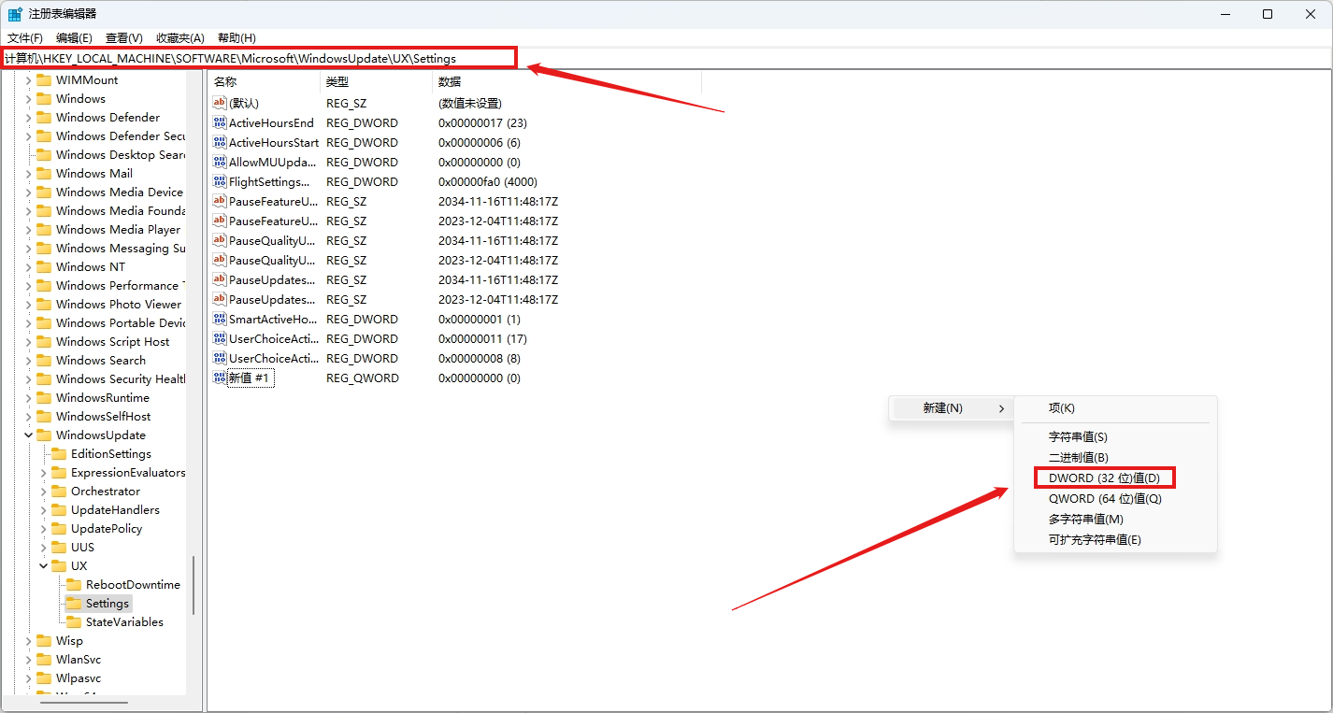Collapse the UX key chevron

[x=43, y=566]
